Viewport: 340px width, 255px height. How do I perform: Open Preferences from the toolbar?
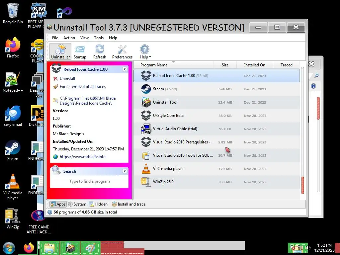(x=122, y=51)
